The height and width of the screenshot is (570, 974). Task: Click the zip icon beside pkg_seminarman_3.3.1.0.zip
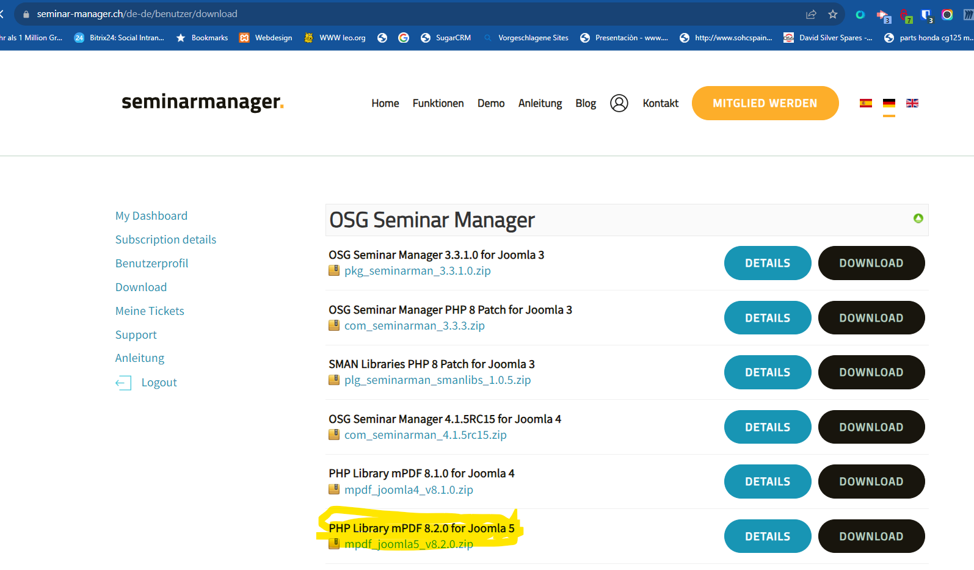(x=334, y=270)
